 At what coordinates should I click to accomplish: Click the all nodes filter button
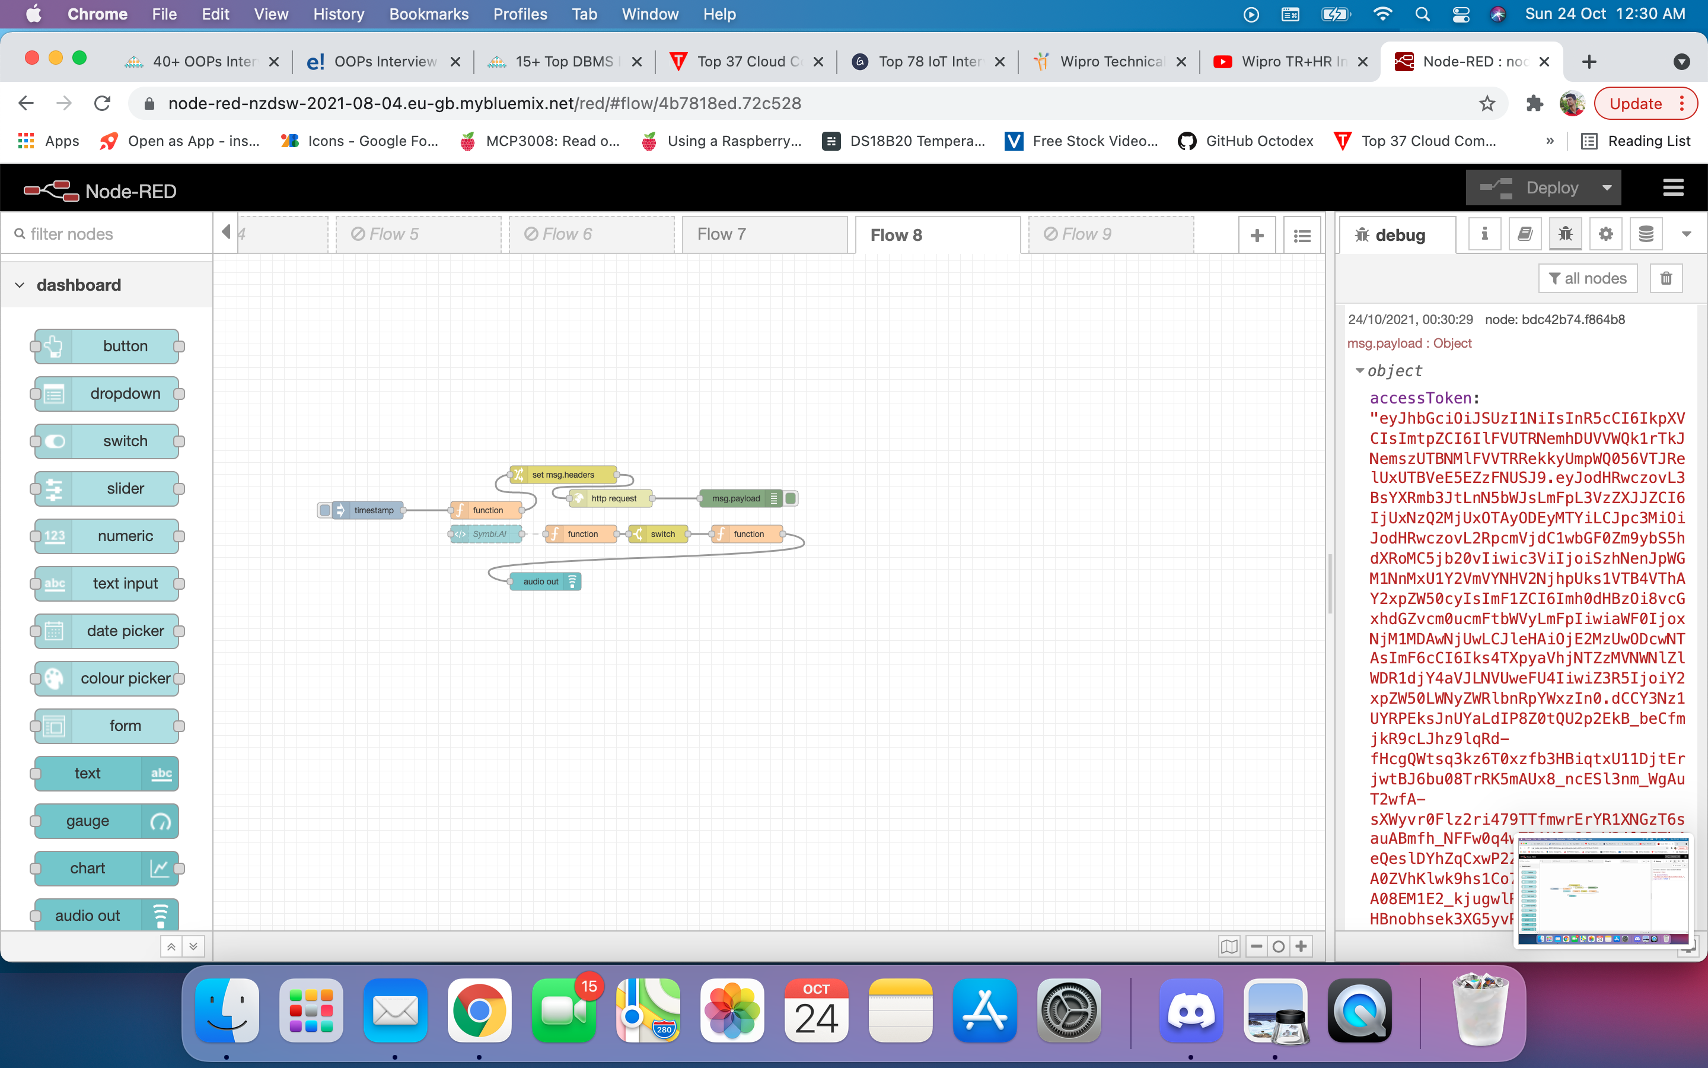click(1587, 278)
